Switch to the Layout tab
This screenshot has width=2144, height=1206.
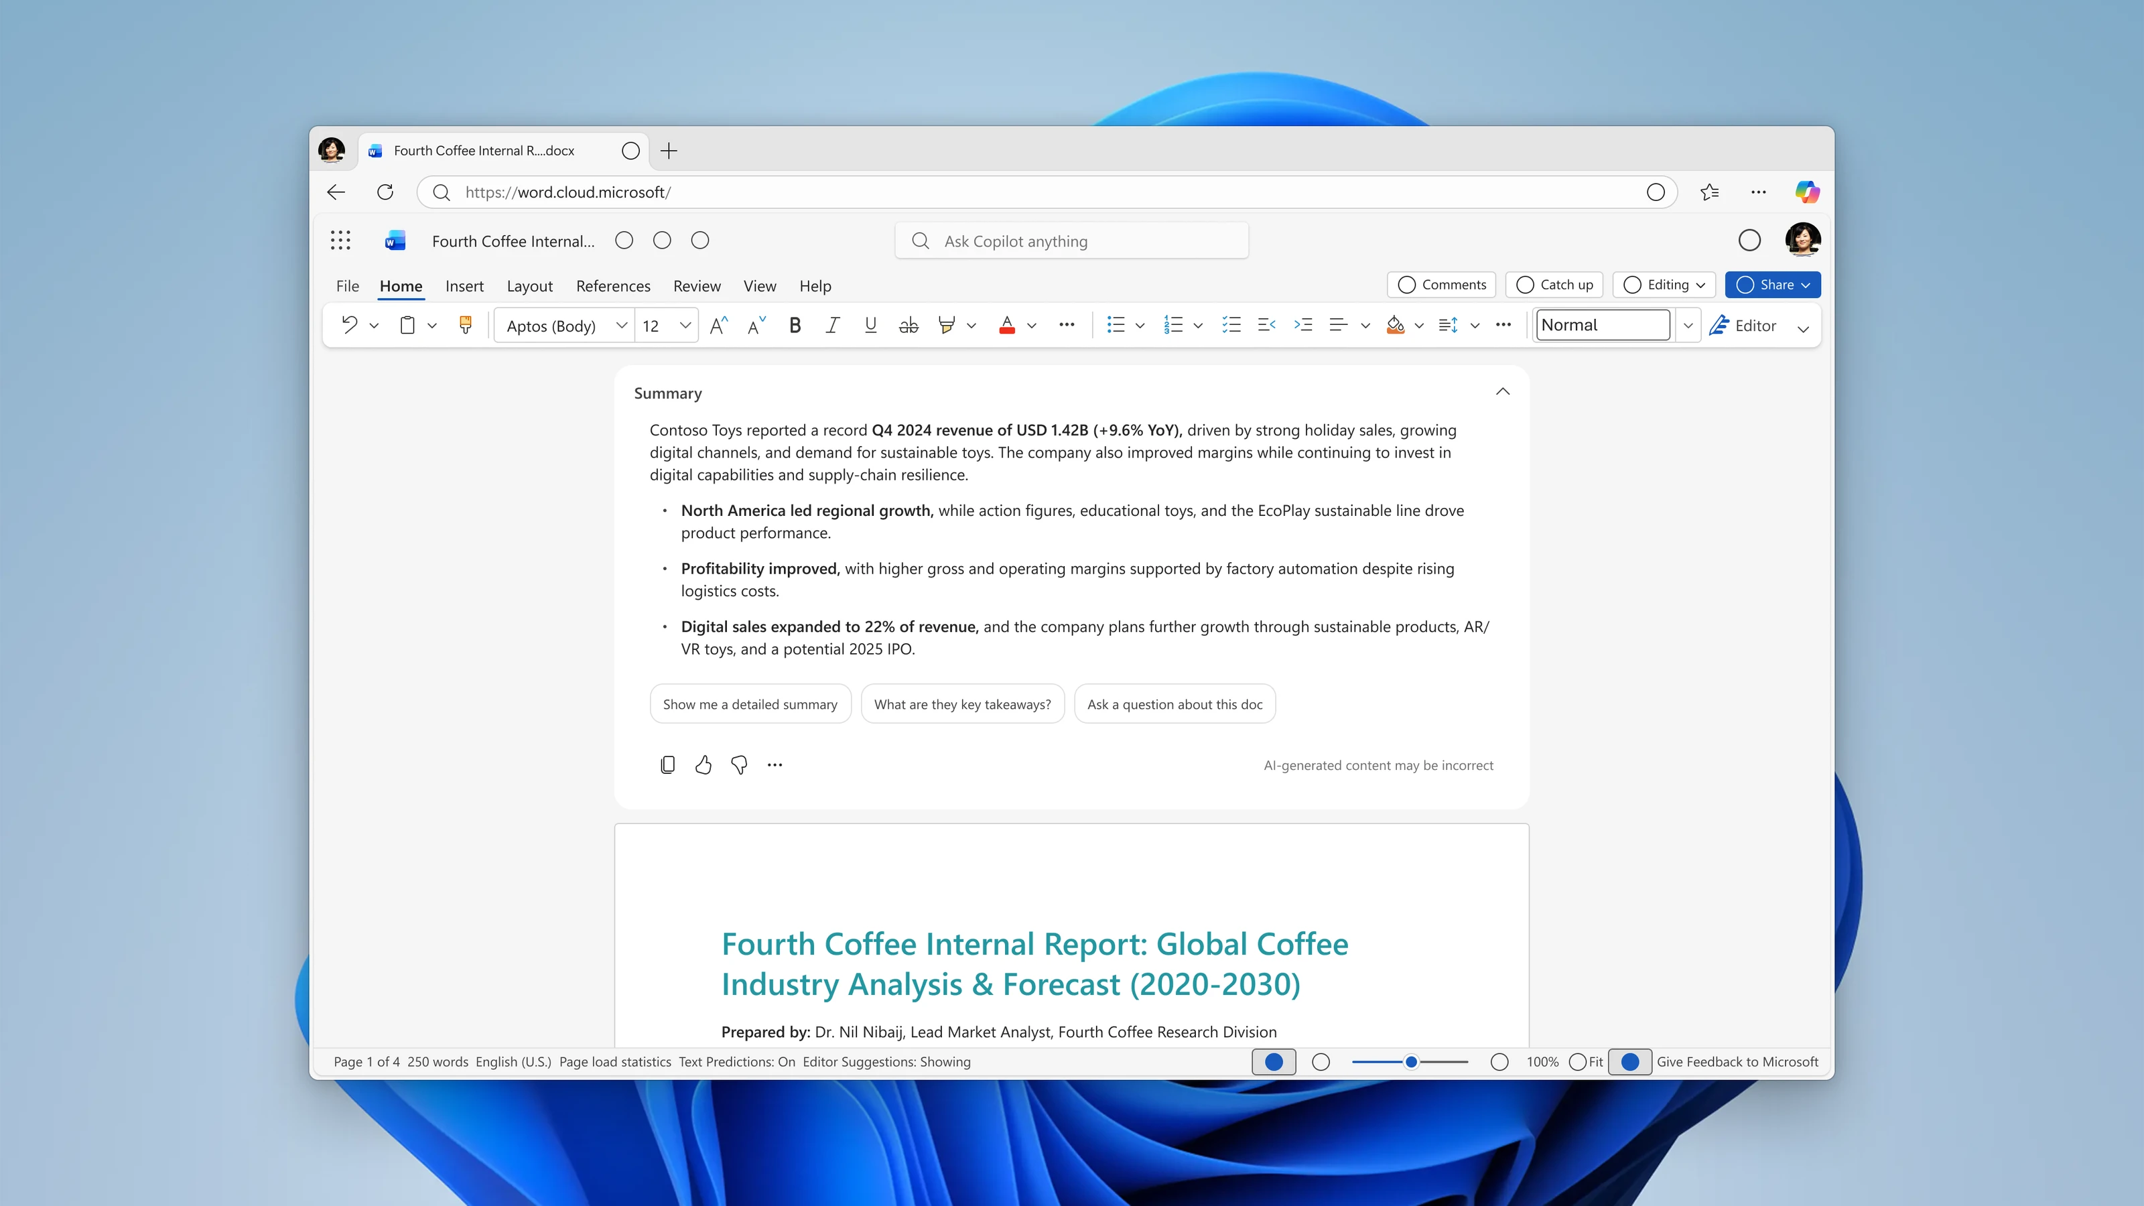529,285
